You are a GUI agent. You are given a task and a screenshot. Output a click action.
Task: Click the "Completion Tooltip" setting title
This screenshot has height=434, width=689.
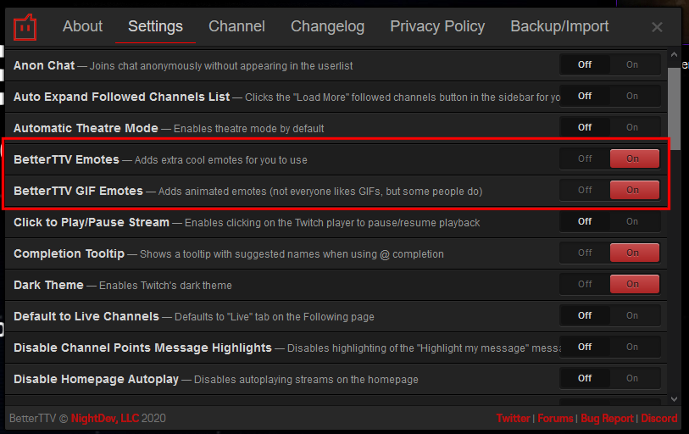pos(69,253)
